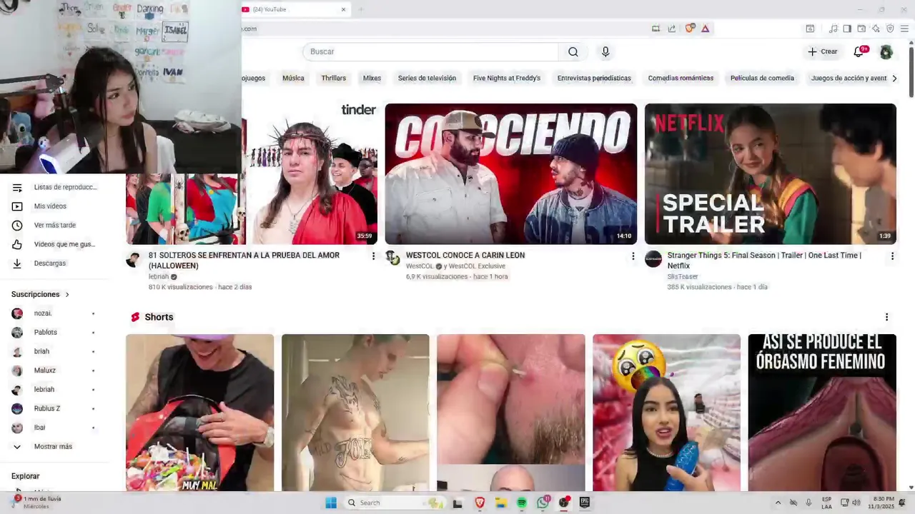Open the SlisTeaser channel avatar
Screen dimensions: 915x514
click(x=653, y=258)
